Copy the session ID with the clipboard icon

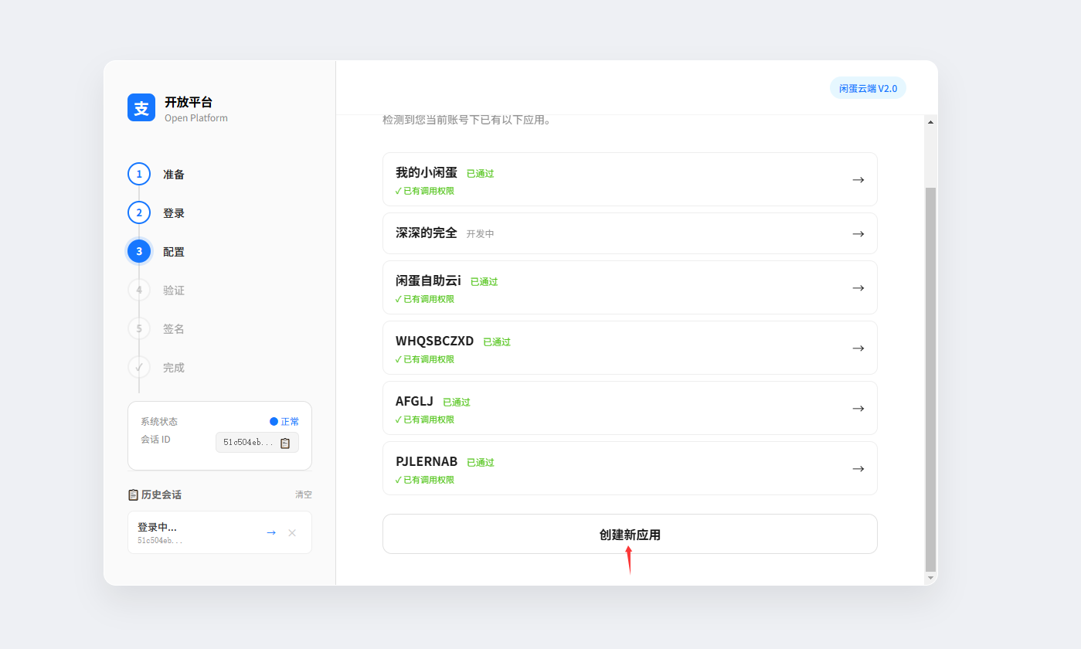tap(285, 443)
